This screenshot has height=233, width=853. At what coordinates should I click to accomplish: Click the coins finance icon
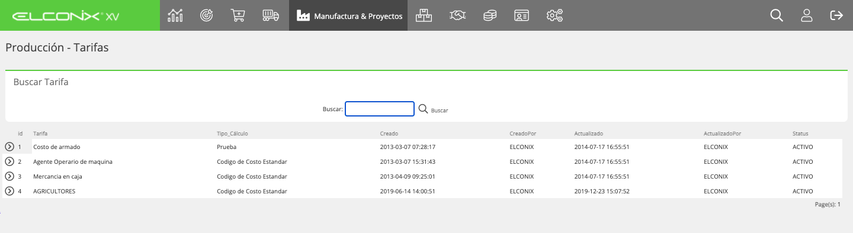(x=489, y=15)
